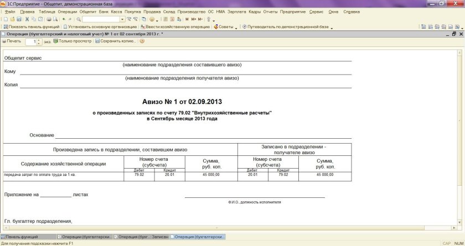Click the Печать button
465x246 pixels.
[x=12, y=41]
